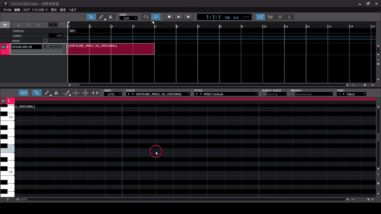
Task: Expand the panel with bottom-left chevron
Action: pyautogui.click(x=8, y=199)
